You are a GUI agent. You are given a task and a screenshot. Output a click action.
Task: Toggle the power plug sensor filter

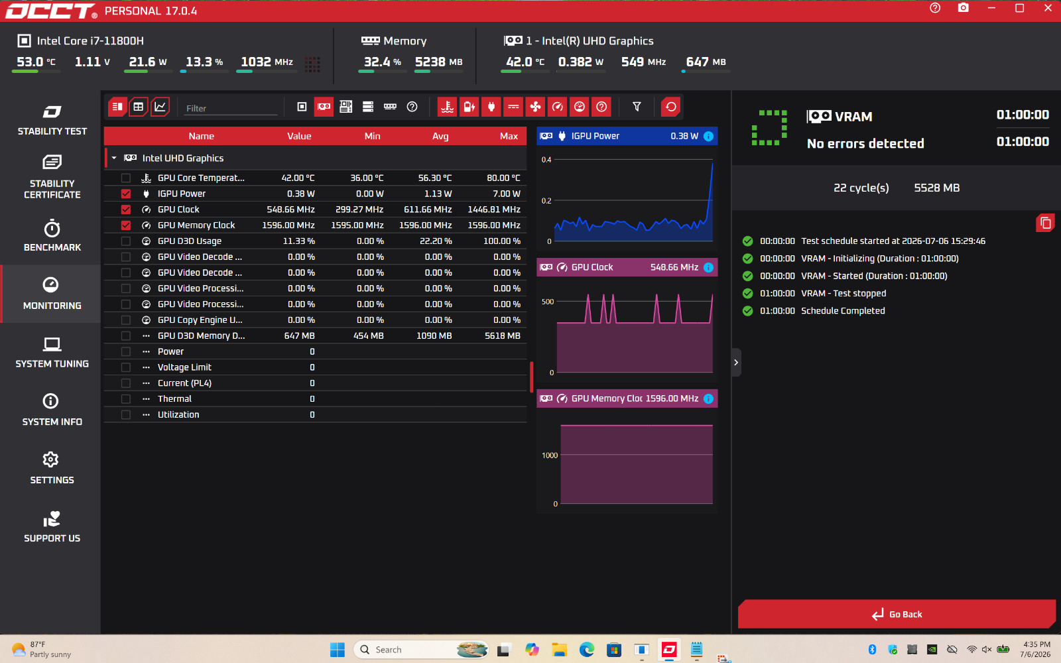point(491,107)
